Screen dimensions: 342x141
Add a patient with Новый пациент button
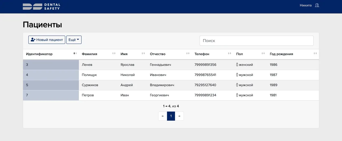point(47,40)
